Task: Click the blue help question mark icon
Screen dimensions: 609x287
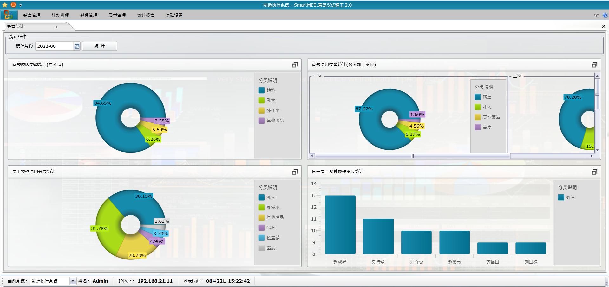Action: pyautogui.click(x=605, y=15)
